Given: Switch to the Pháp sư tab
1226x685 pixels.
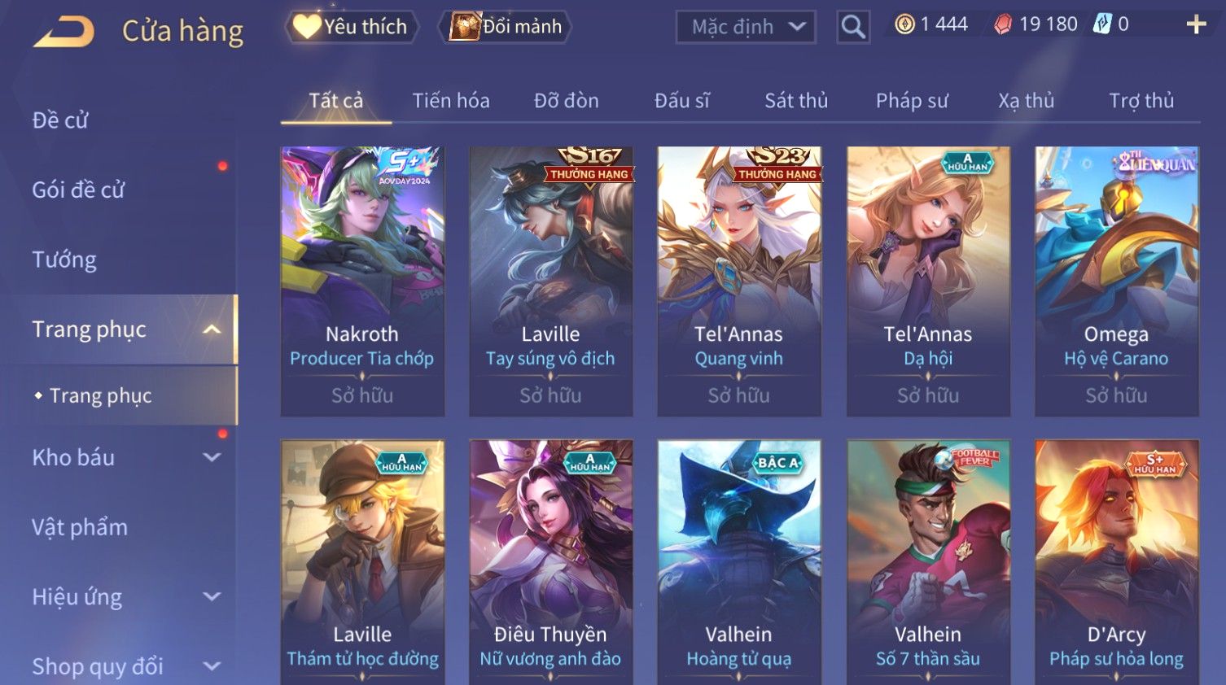Looking at the screenshot, I should point(912,101).
